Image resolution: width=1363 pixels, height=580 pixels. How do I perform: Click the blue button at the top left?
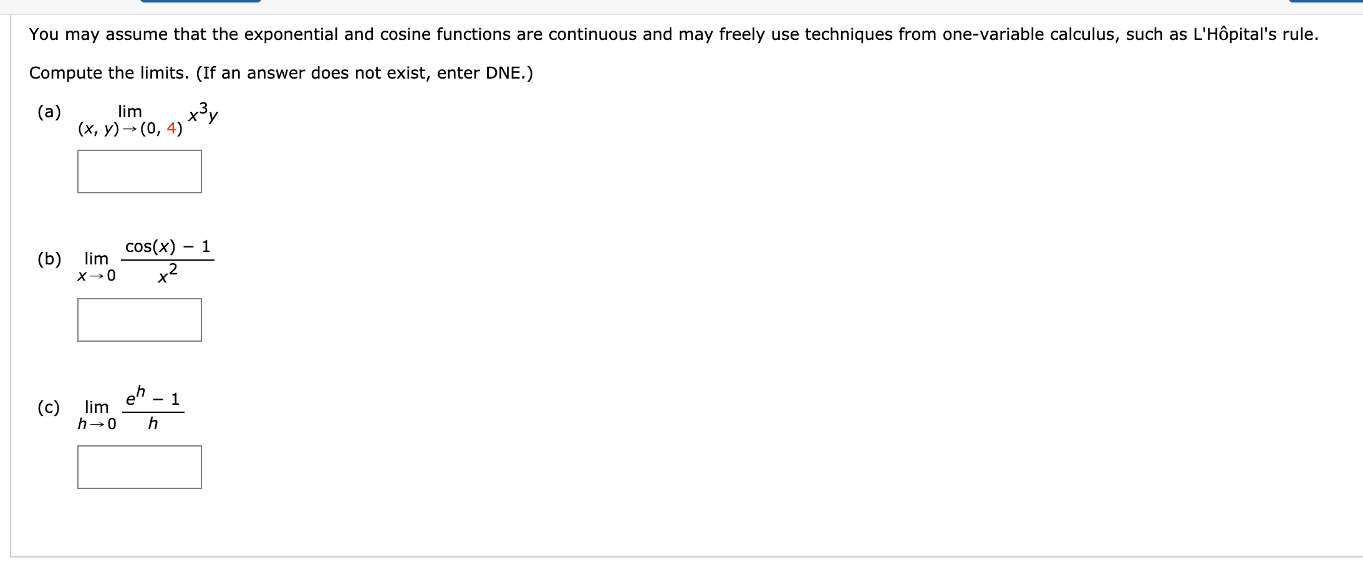[x=201, y=2]
